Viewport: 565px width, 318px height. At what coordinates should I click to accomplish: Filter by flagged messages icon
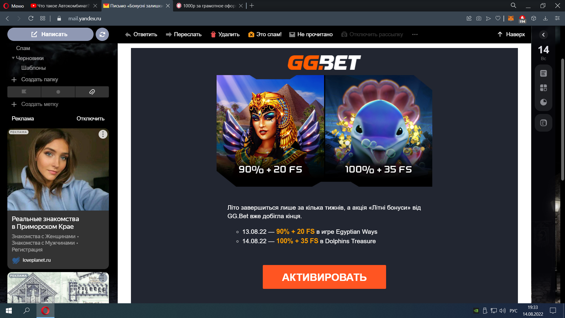pos(24,92)
